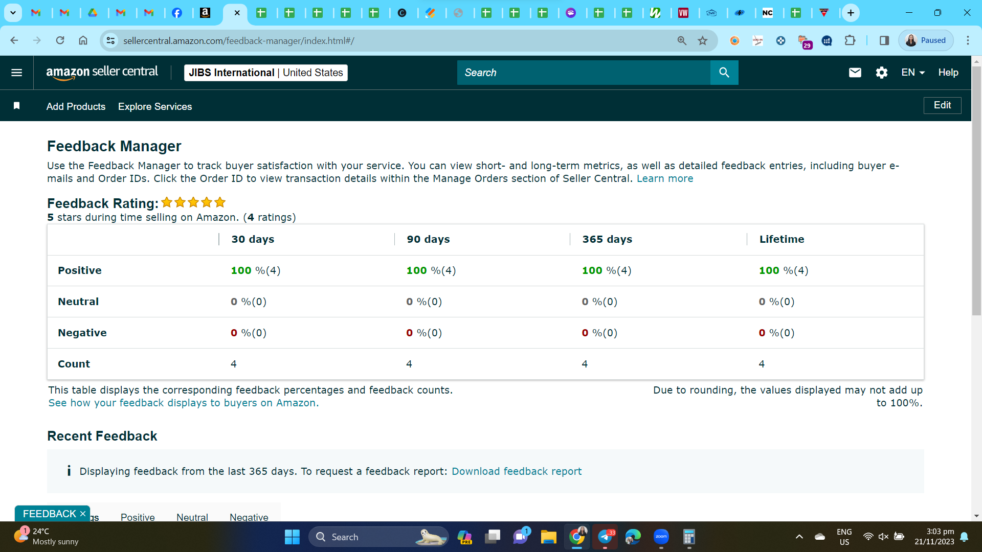Click the address bar URL
982x552 pixels.
(239, 40)
